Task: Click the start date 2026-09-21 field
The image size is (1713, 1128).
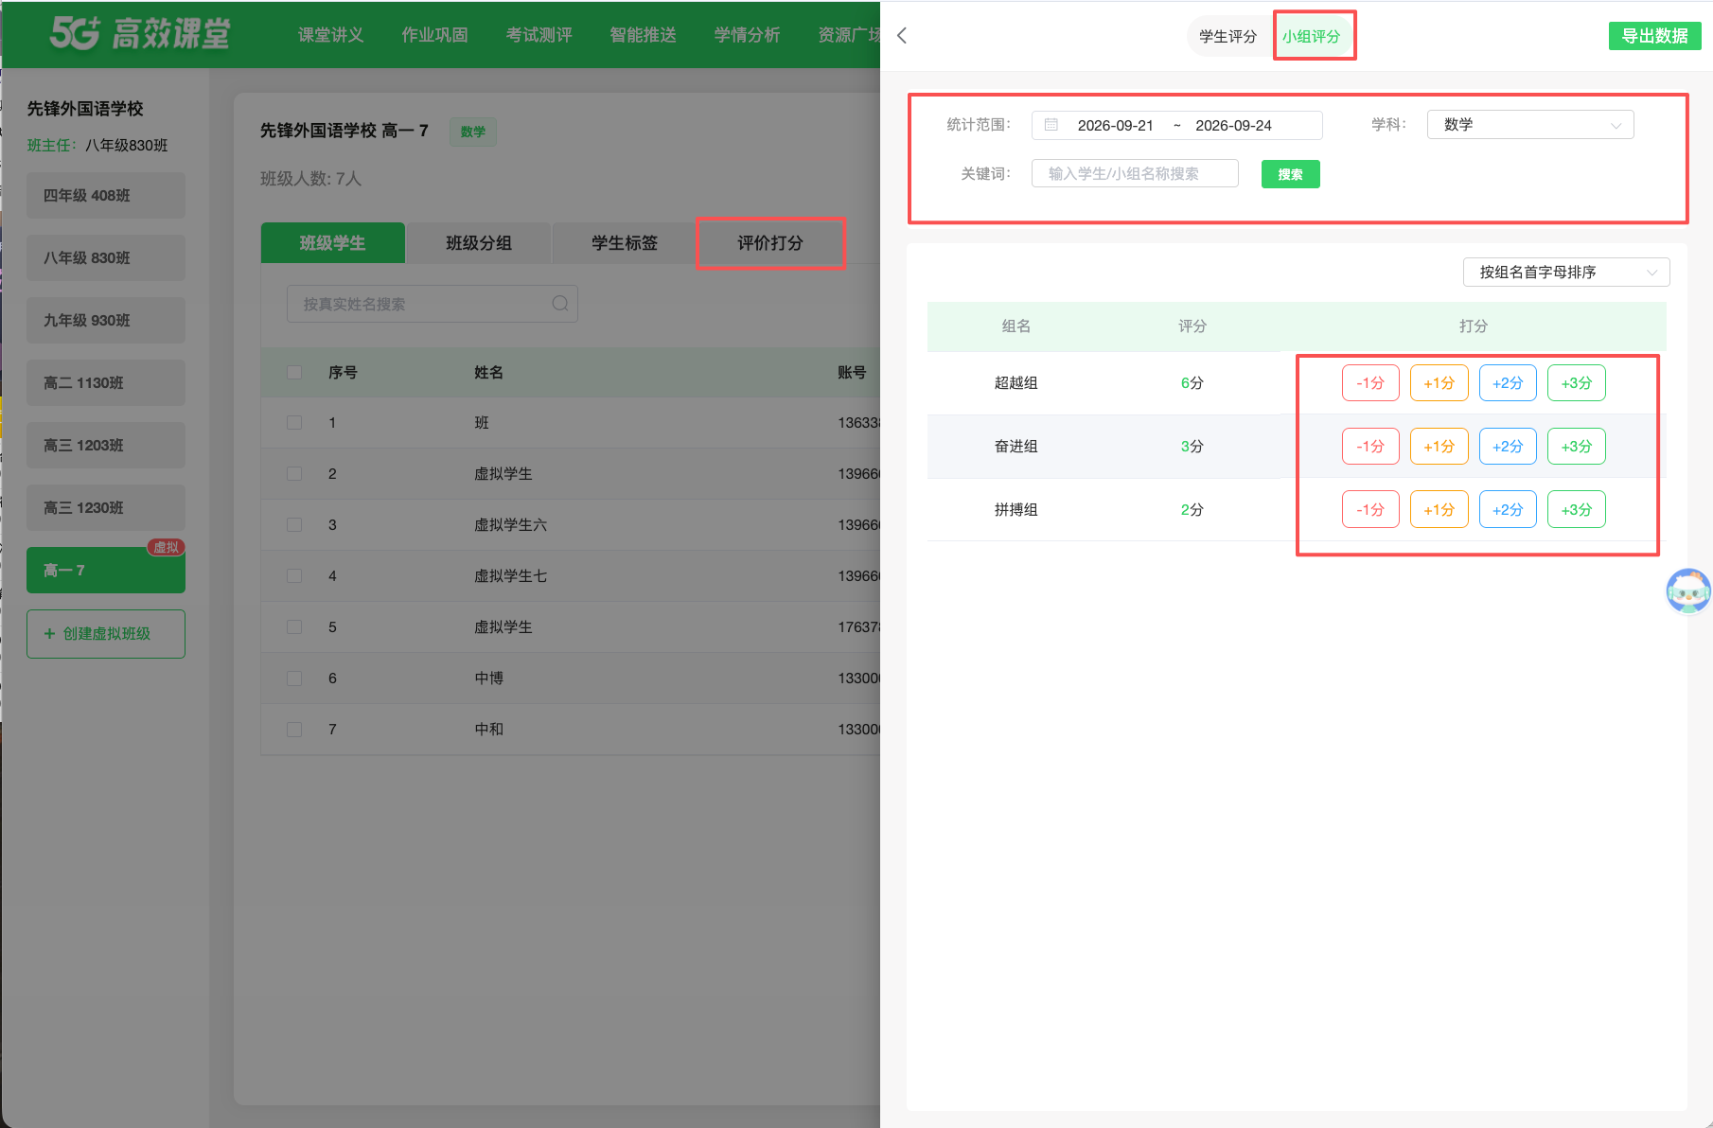Action: coord(1115,125)
